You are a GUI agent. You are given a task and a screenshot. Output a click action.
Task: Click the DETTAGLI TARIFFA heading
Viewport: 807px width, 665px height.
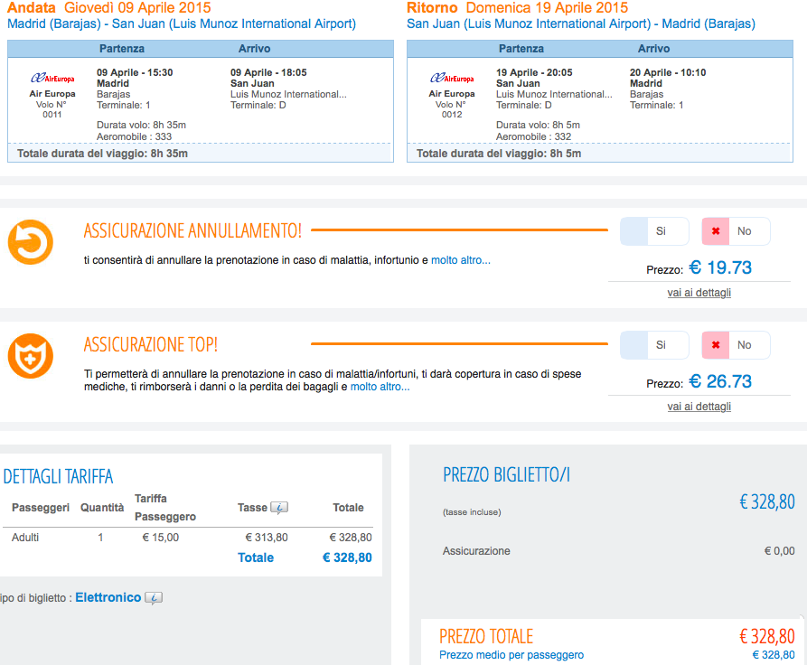[58, 477]
